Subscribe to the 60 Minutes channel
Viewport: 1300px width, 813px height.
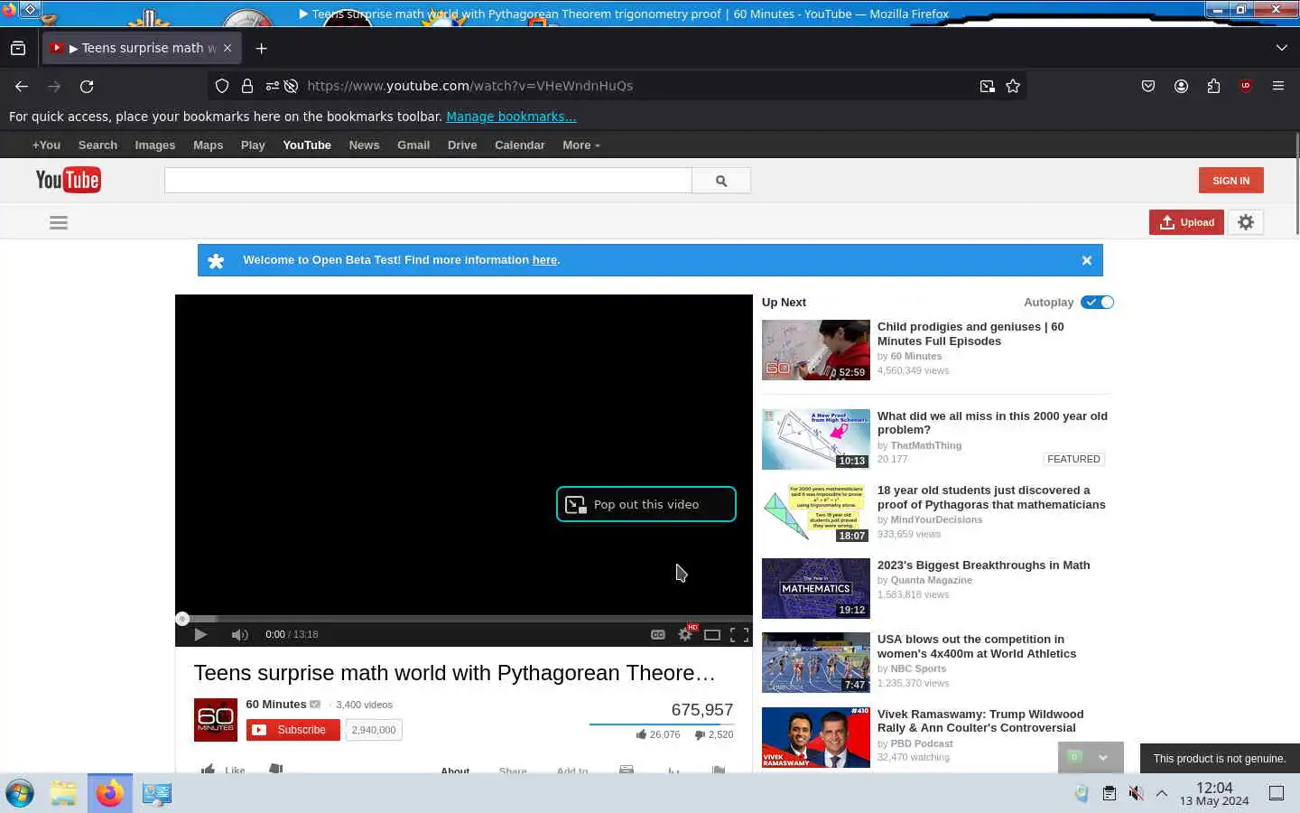tap(292, 730)
